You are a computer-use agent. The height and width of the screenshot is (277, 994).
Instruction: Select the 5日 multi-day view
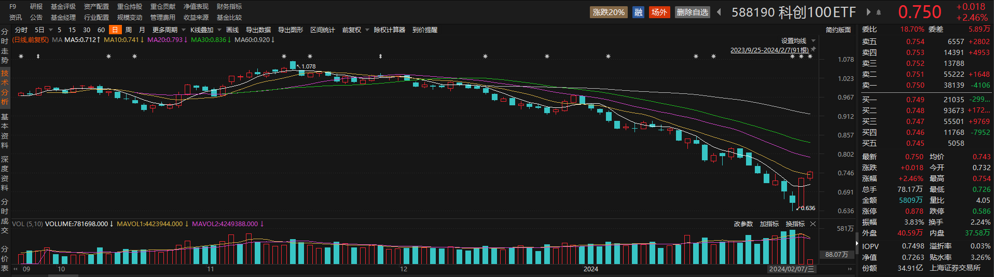39,30
